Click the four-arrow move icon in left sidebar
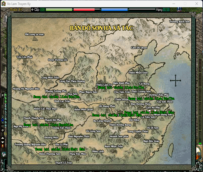 [3, 130]
